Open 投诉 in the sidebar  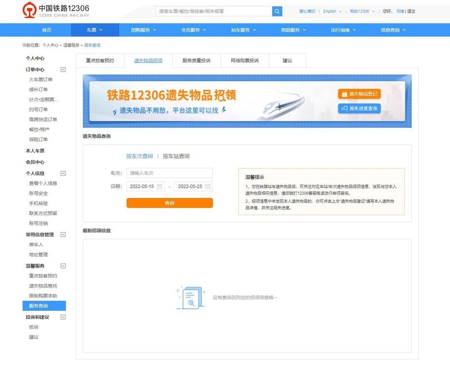coord(34,327)
